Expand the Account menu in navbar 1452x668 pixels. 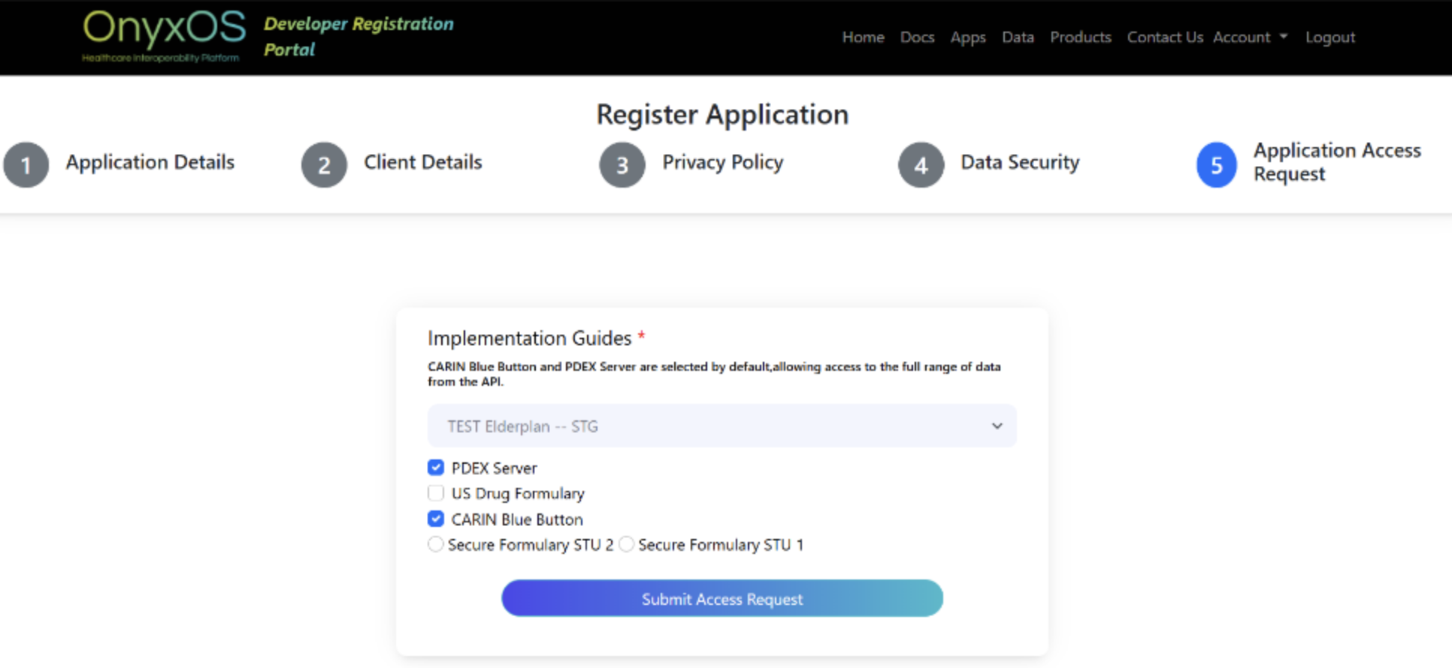[x=1249, y=38]
